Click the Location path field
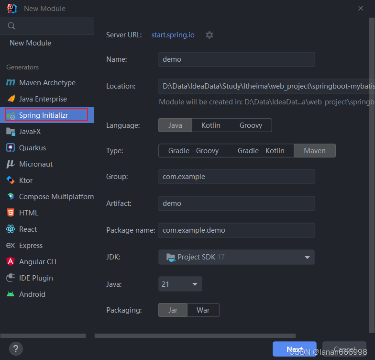The height and width of the screenshot is (360, 375). click(x=266, y=86)
